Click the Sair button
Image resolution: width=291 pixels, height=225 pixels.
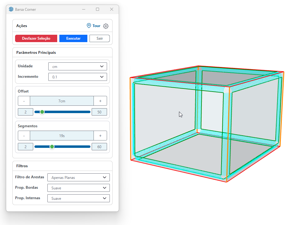coord(99,38)
